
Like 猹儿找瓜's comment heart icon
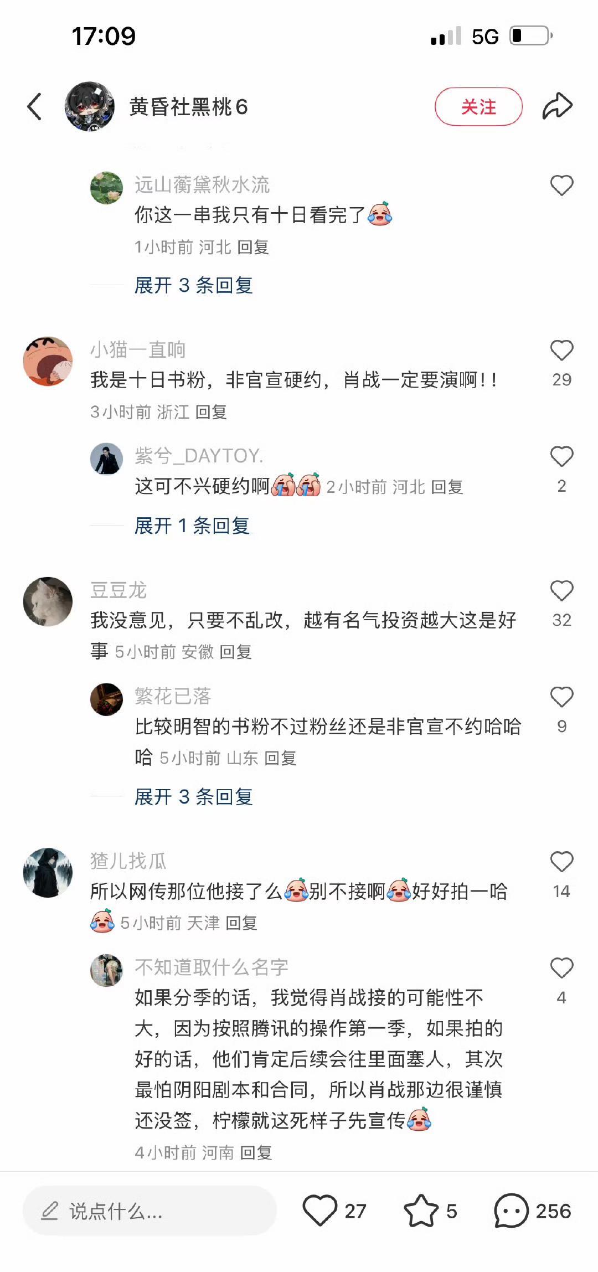click(x=561, y=862)
